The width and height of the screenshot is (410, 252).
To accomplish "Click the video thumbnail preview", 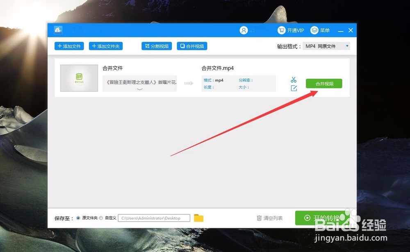I will (x=79, y=78).
